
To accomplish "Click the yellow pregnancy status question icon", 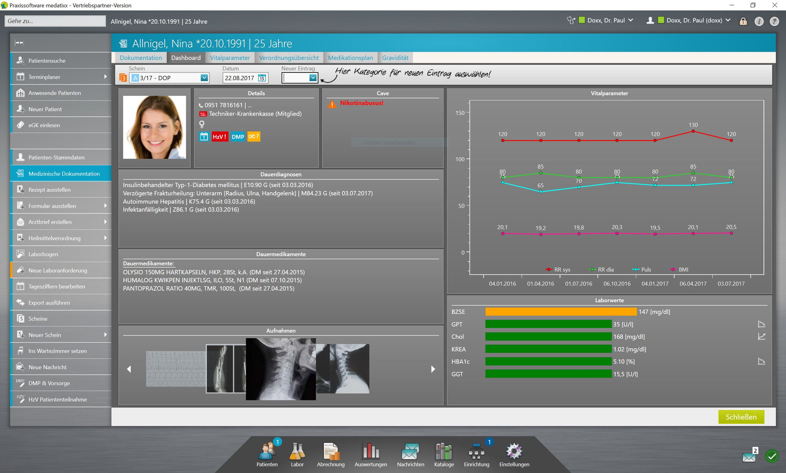I will 253,136.
